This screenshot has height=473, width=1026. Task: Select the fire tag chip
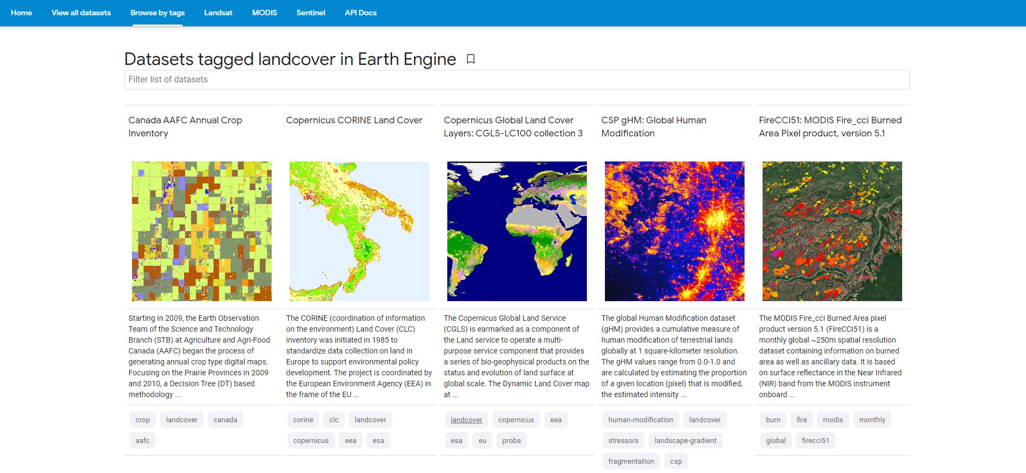pyautogui.click(x=802, y=420)
